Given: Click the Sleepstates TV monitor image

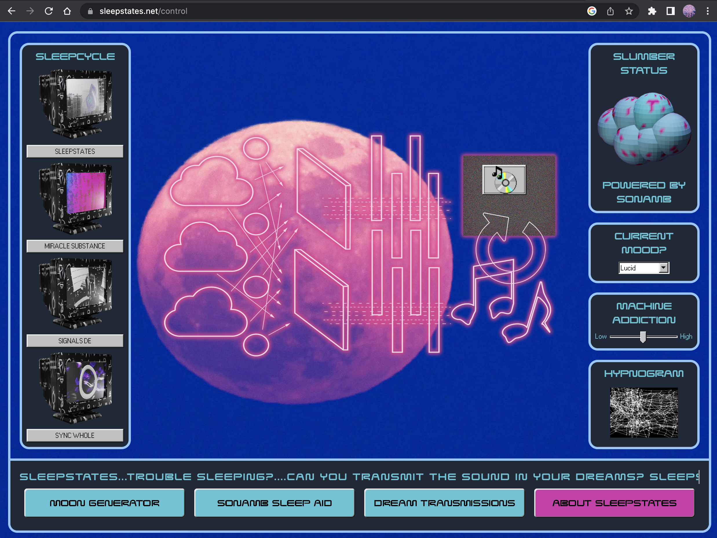Looking at the screenshot, I should (75, 104).
